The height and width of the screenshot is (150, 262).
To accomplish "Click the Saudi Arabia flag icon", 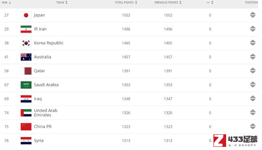I will click(x=26, y=85).
